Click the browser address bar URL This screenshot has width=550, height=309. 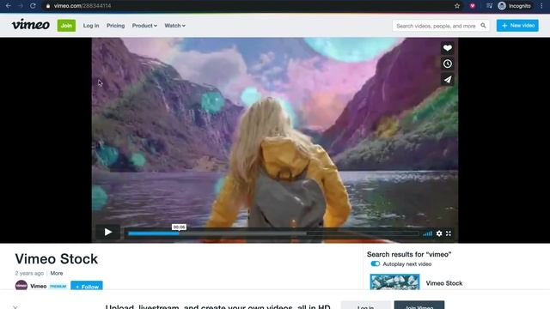[x=82, y=6]
